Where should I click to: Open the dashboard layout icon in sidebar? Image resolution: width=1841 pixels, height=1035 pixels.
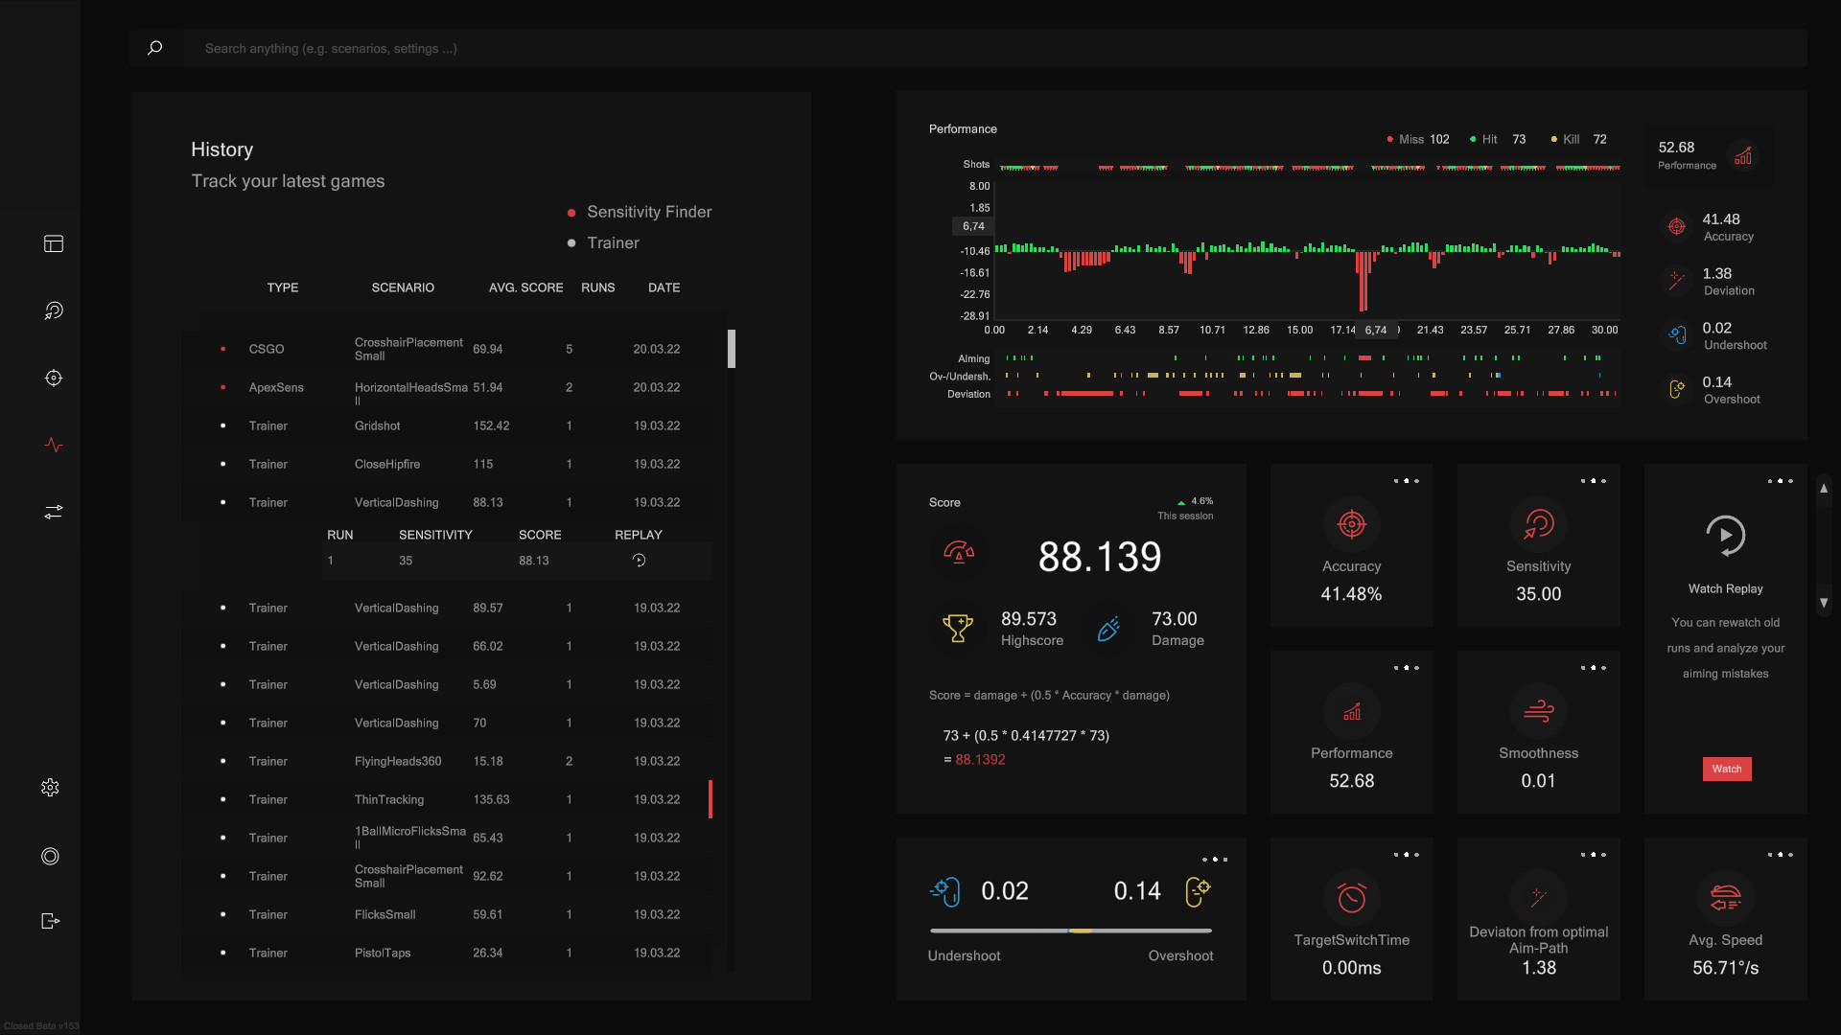[x=54, y=244]
